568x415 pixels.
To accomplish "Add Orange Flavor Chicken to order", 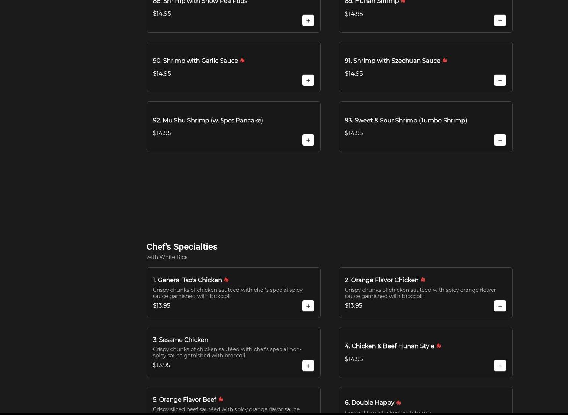I will [500, 306].
